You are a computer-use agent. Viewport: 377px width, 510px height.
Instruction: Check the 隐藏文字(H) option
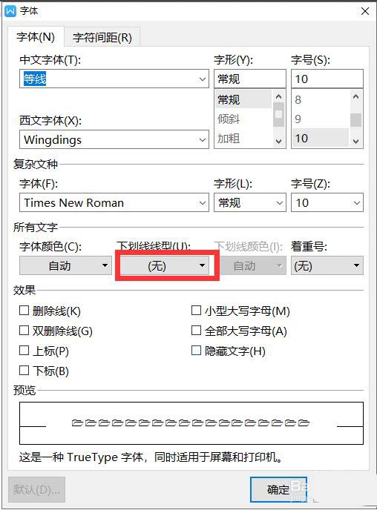pos(196,351)
